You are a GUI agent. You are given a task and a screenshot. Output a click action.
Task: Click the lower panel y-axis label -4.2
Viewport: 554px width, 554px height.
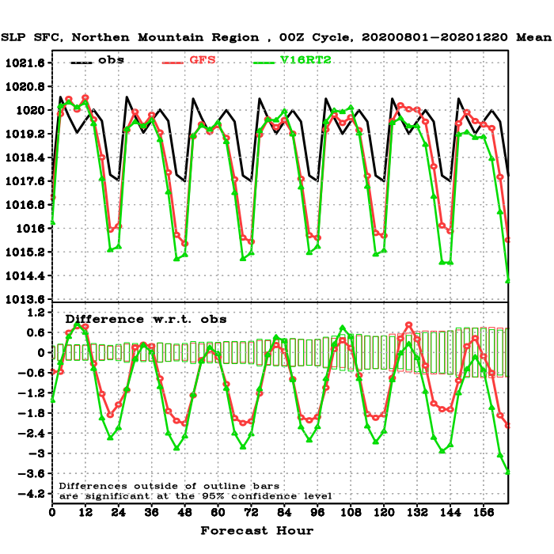point(32,494)
